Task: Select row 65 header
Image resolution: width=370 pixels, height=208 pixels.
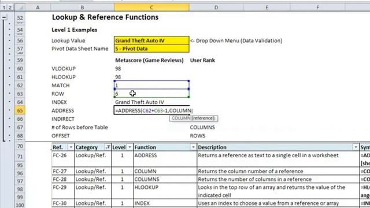Action: (20, 110)
